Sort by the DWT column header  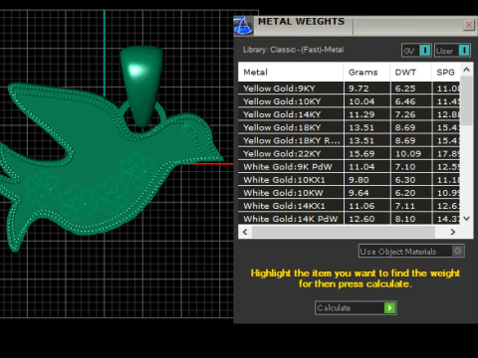(x=411, y=72)
